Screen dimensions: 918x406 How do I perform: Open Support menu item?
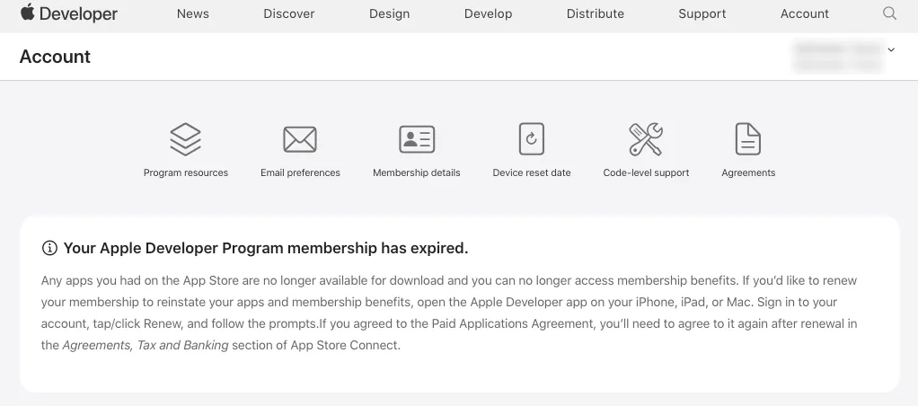[x=702, y=13]
